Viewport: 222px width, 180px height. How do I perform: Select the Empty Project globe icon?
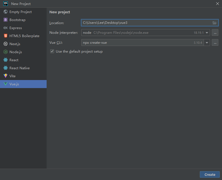coord(6,12)
